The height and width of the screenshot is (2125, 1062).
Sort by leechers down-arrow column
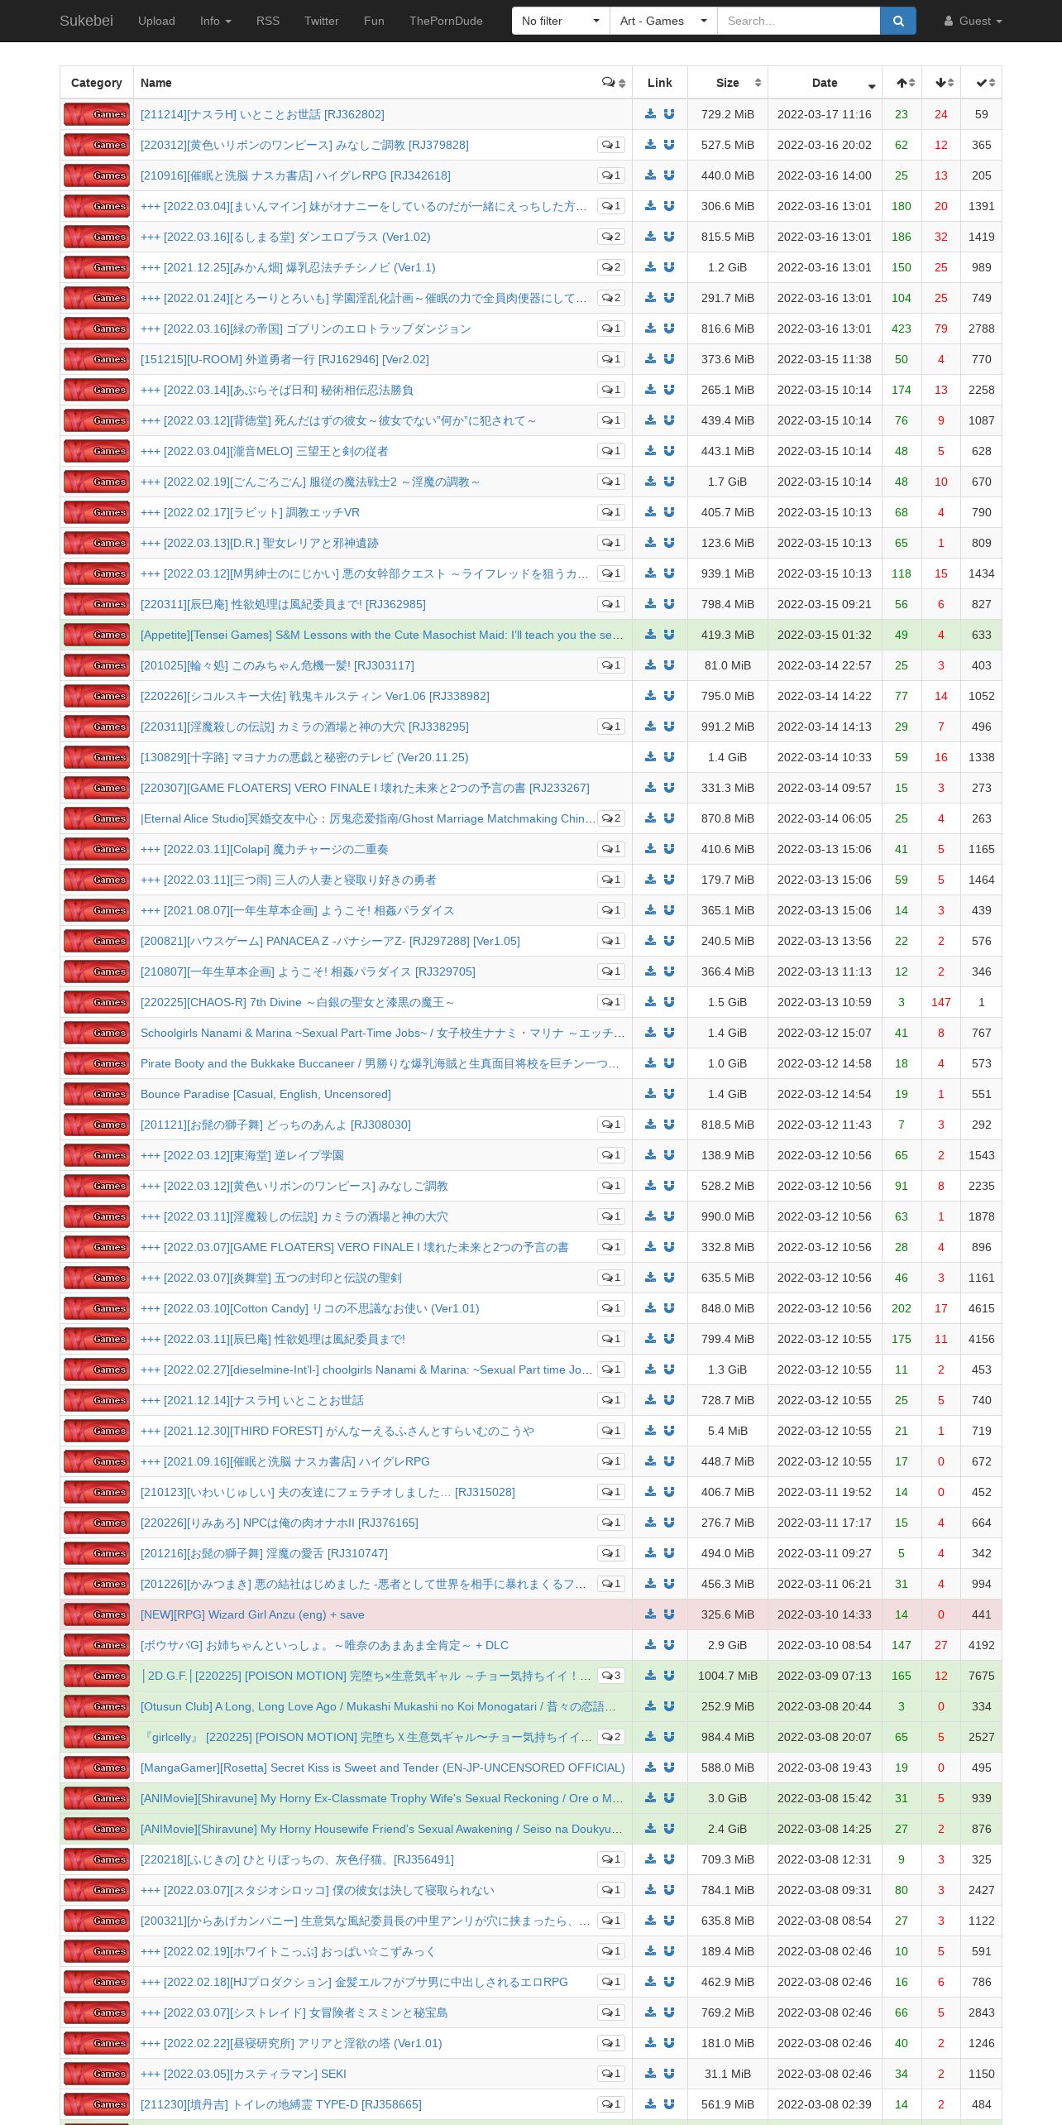click(x=942, y=83)
